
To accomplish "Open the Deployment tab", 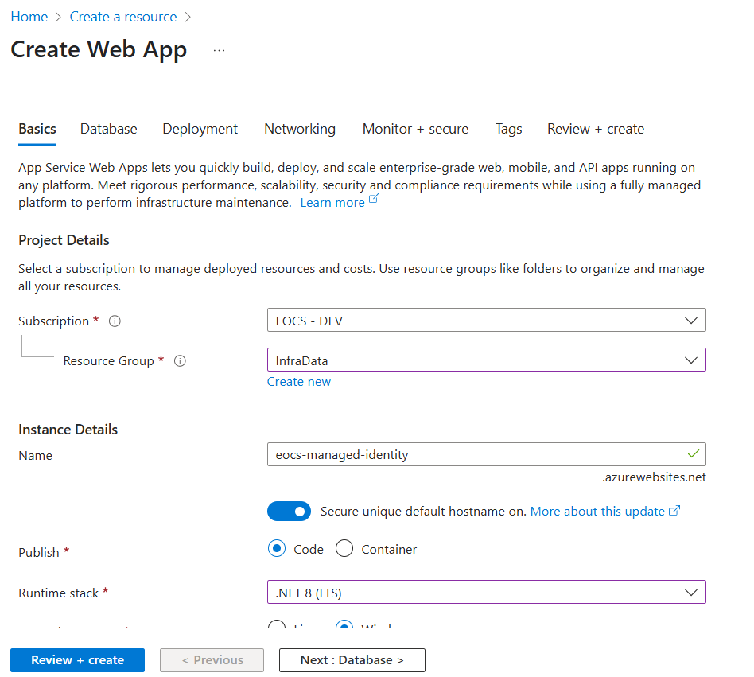I will 200,129.
